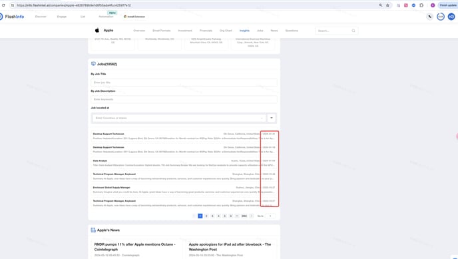Open the Job located at countries dropdown
Image resolution: width=458 pixels, height=259 pixels.
[179, 118]
